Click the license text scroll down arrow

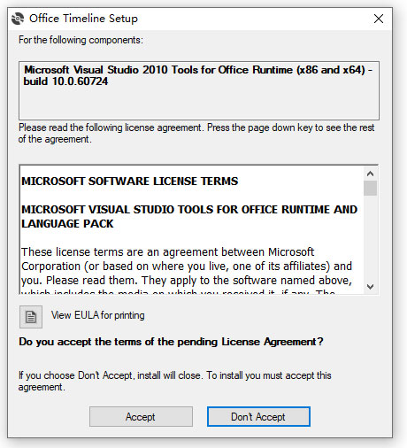[x=370, y=286]
